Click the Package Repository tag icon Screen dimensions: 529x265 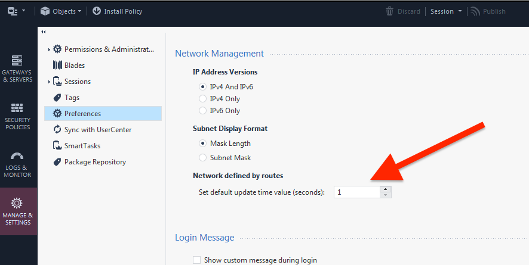58,162
